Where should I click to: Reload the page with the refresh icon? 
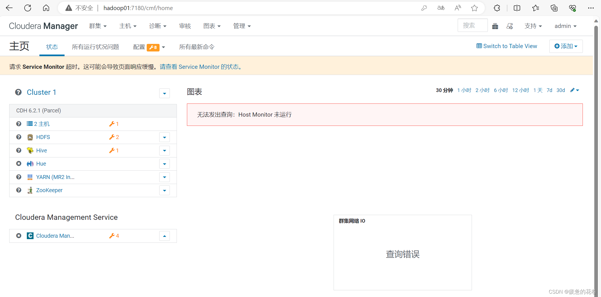(28, 8)
